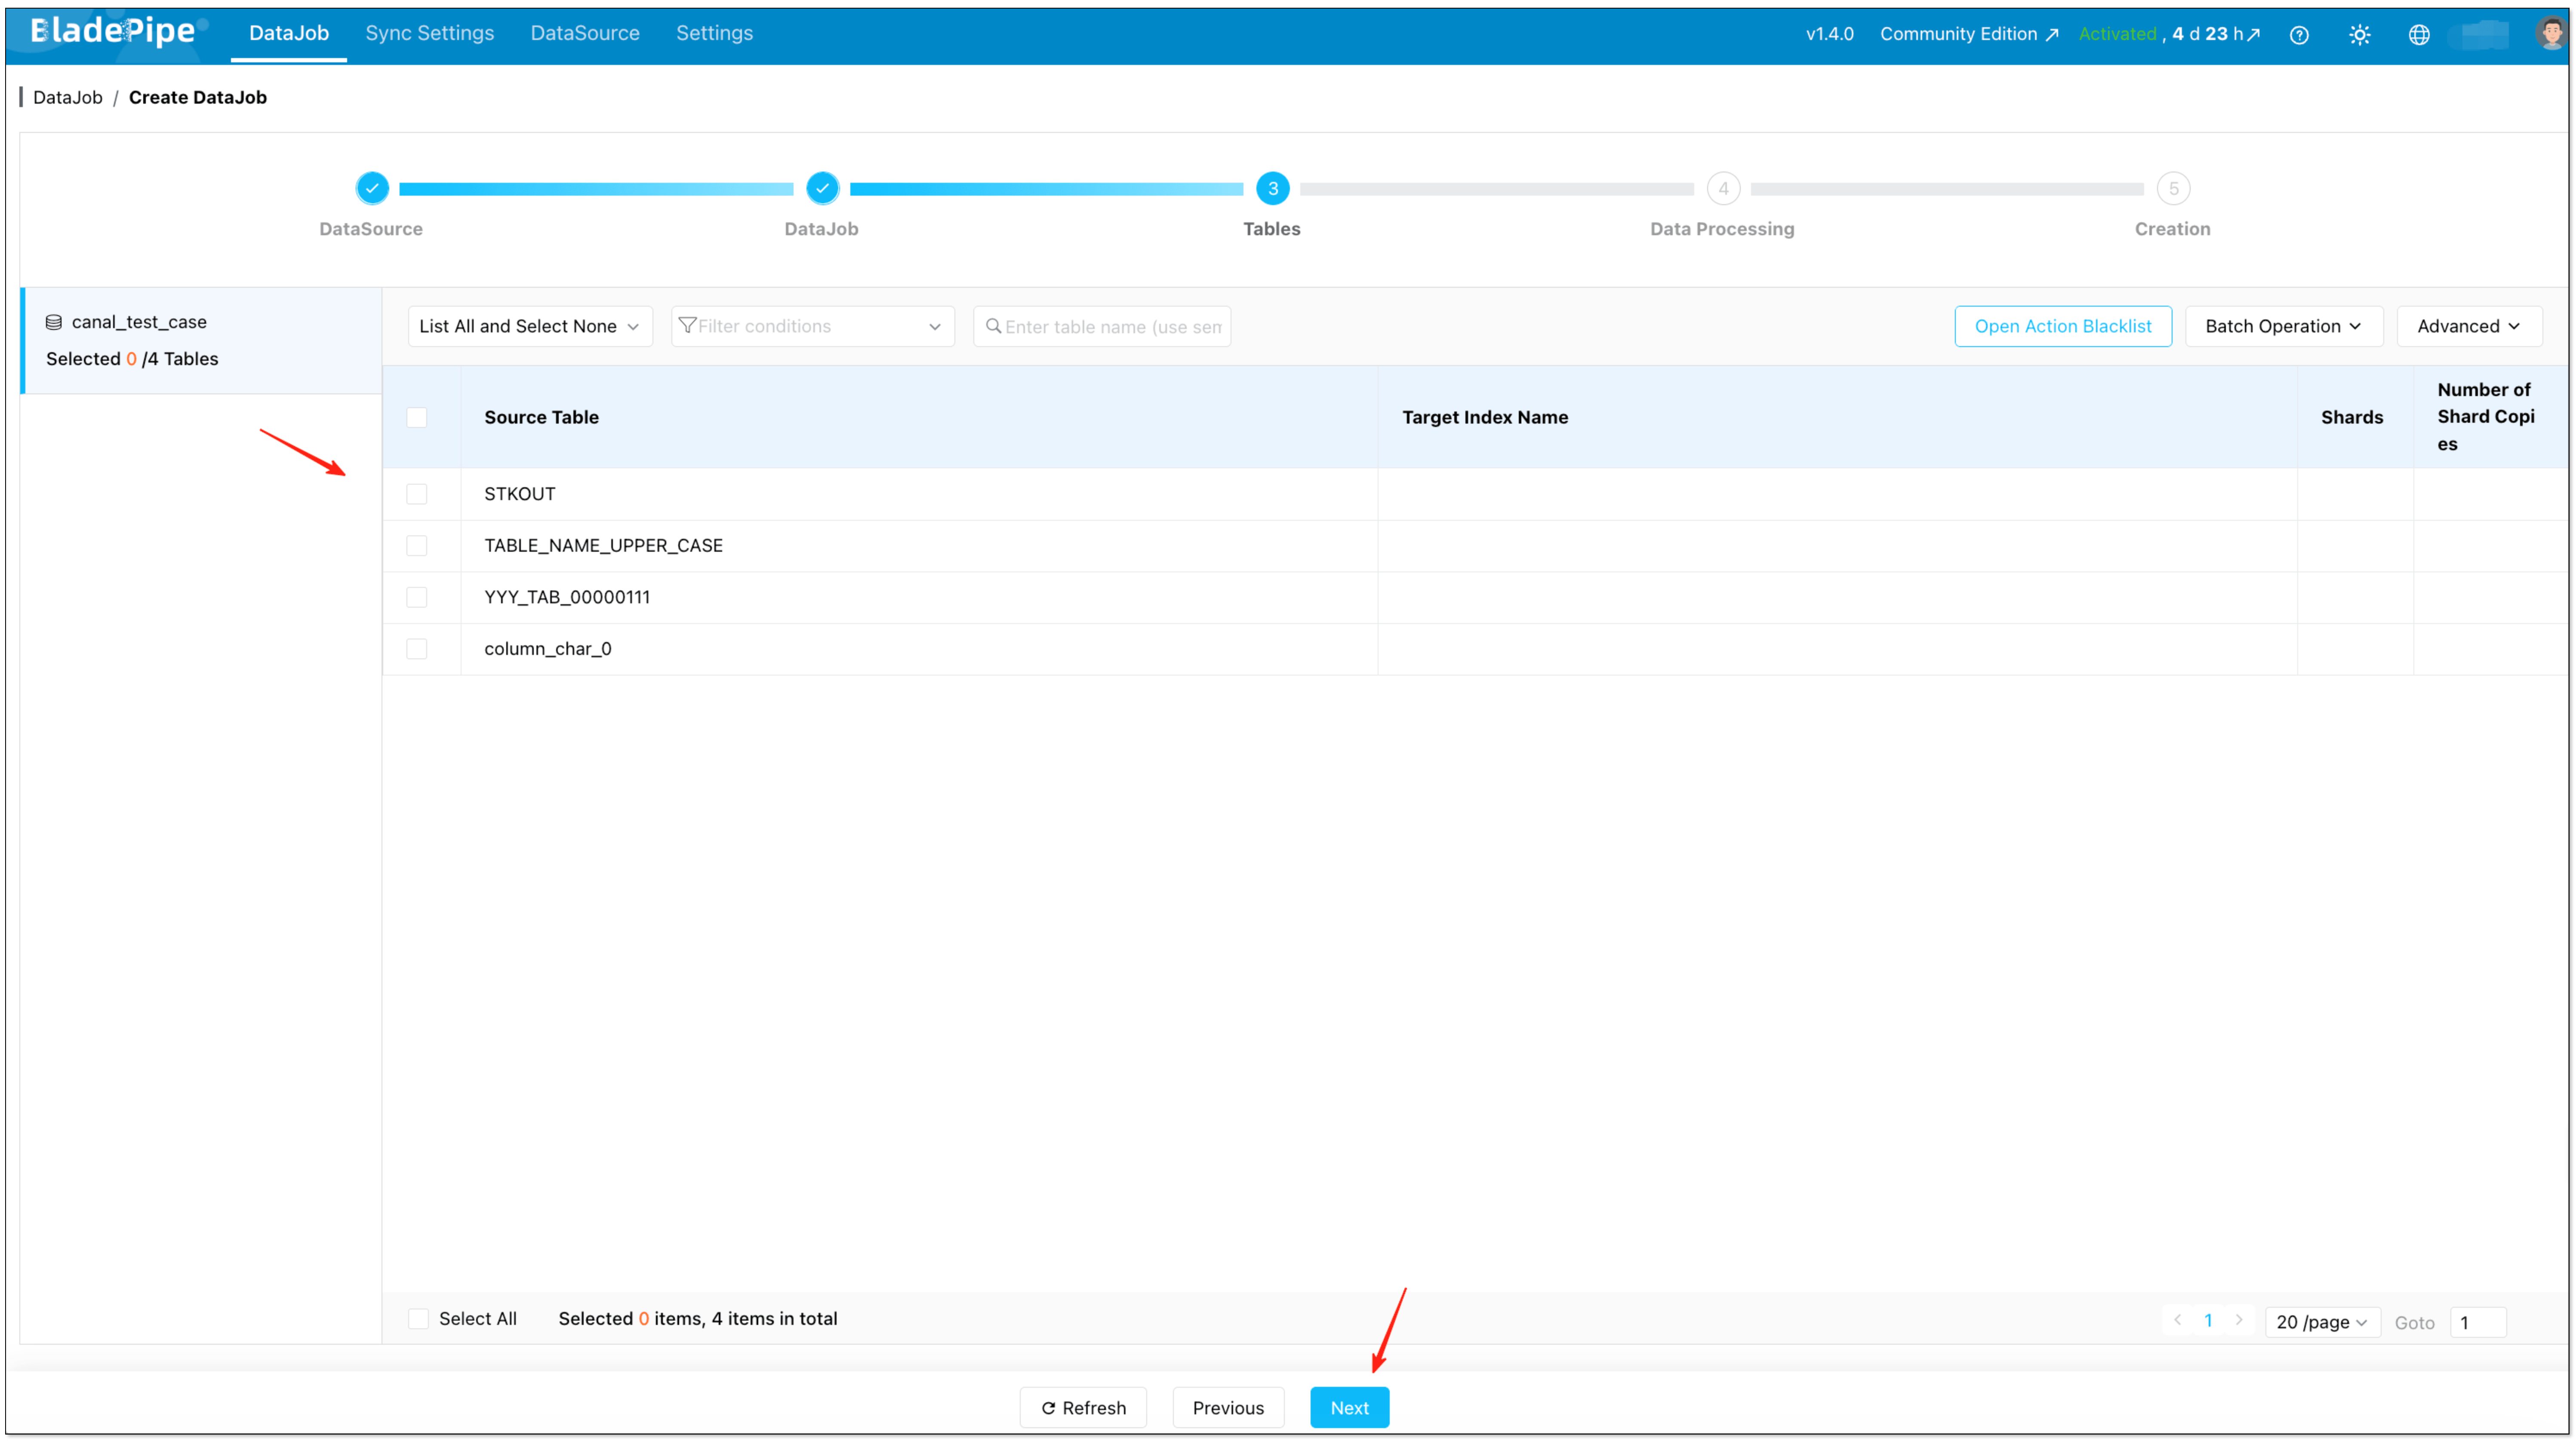
Task: Click the filter funnel icon in Filter conditions
Action: [x=688, y=325]
